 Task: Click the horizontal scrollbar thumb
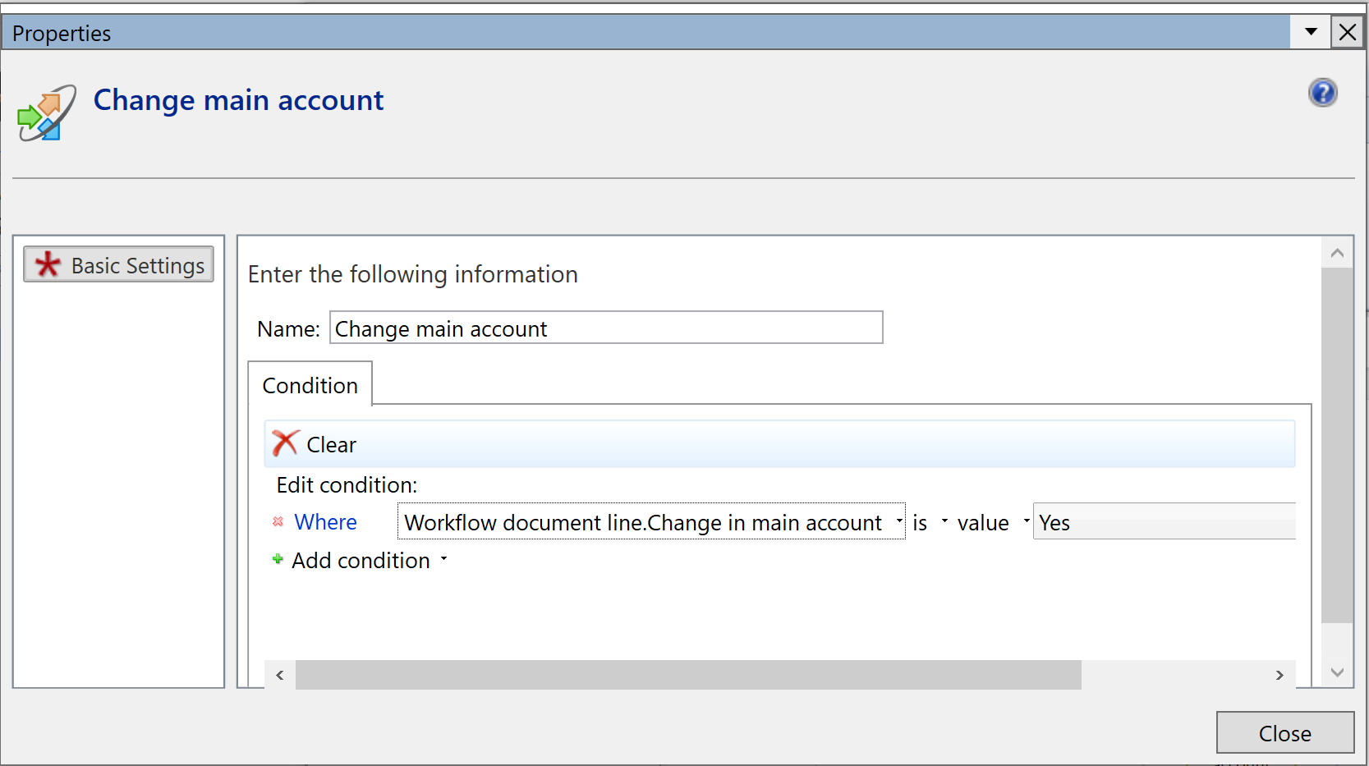pos(688,675)
